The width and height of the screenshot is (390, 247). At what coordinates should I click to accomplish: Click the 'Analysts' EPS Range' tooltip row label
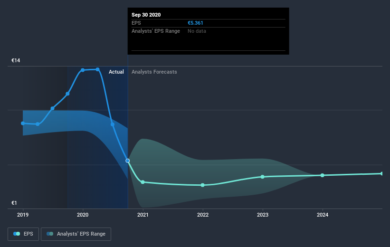point(156,31)
